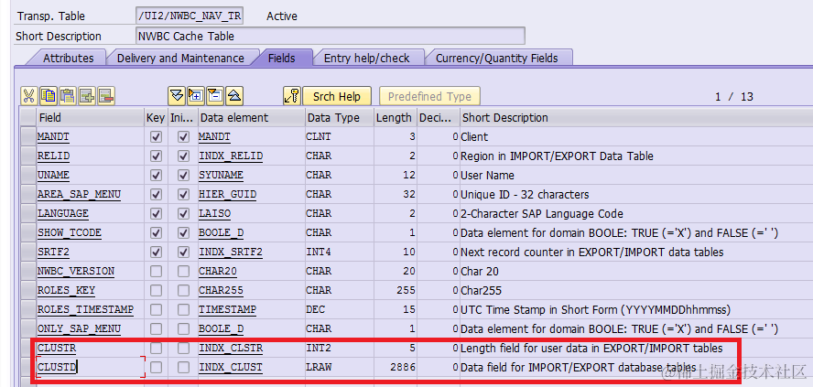Click the Paste clipboard icon
This screenshot has height=387, width=813.
tap(68, 96)
